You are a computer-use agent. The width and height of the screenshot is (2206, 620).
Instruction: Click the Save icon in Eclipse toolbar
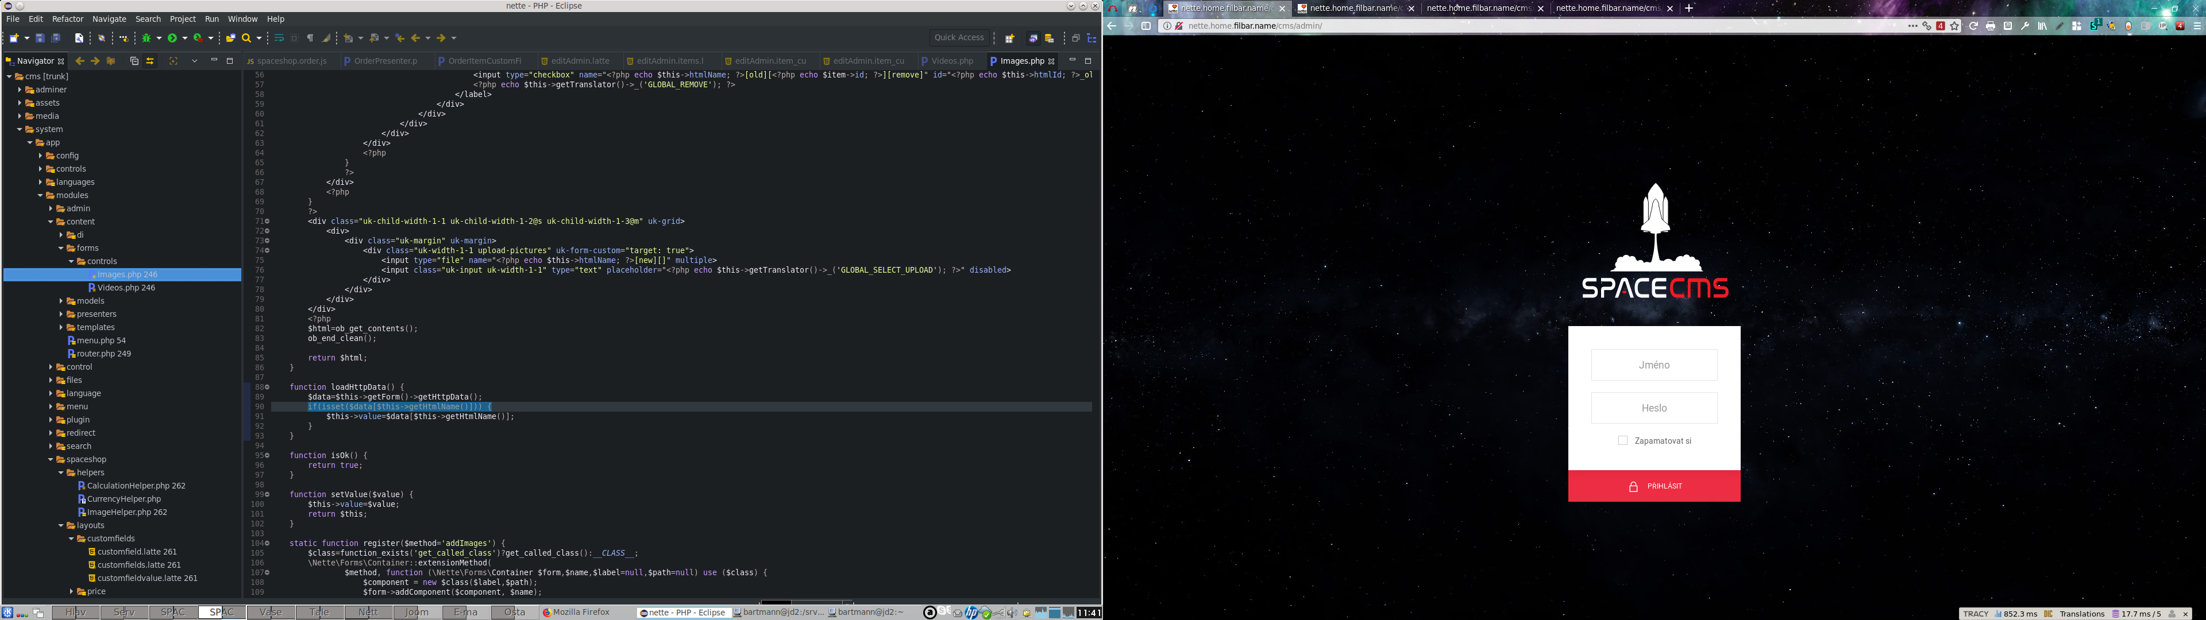pyautogui.click(x=40, y=38)
